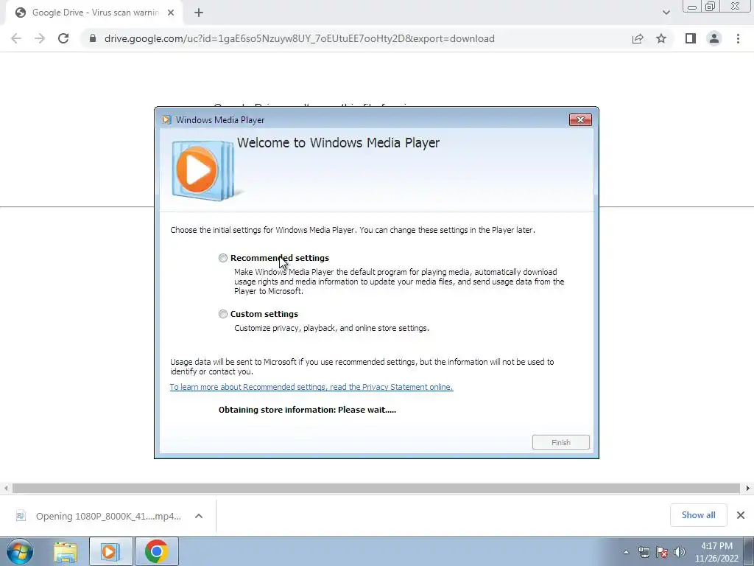Click the Chrome forward arrow
The width and height of the screenshot is (754, 566).
tap(40, 38)
